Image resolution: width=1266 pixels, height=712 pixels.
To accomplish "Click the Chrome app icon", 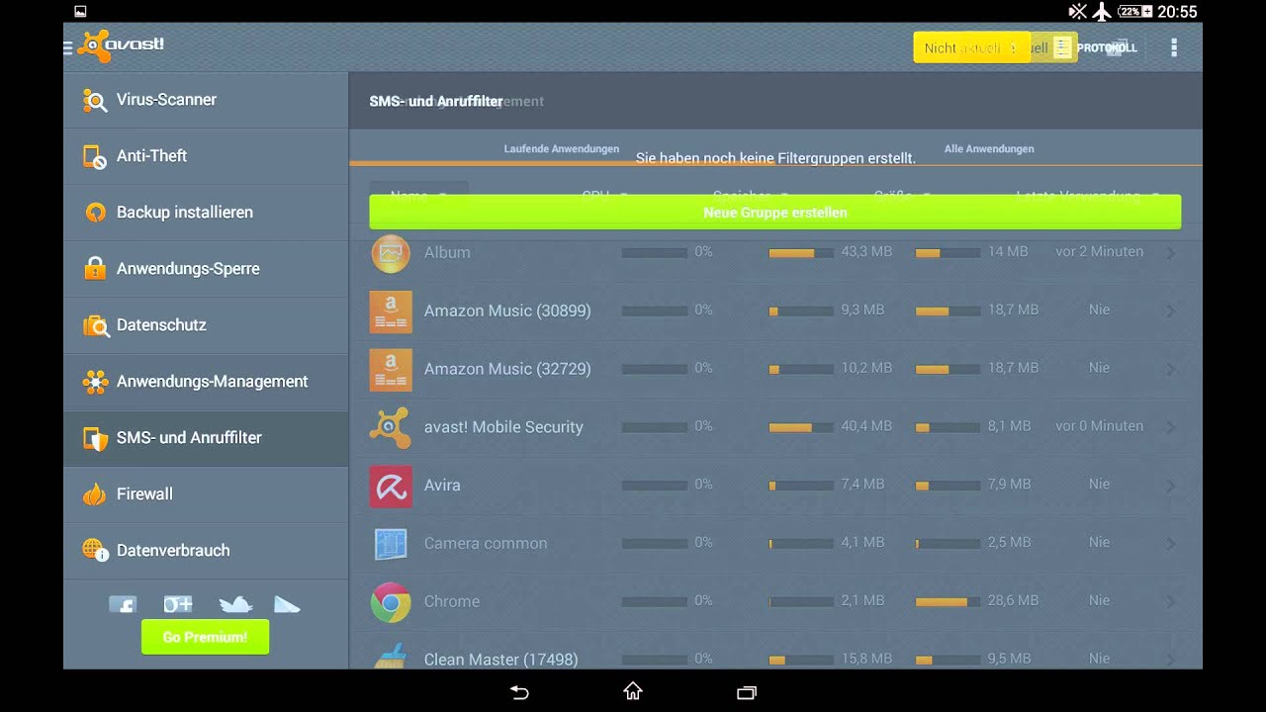I will point(391,601).
